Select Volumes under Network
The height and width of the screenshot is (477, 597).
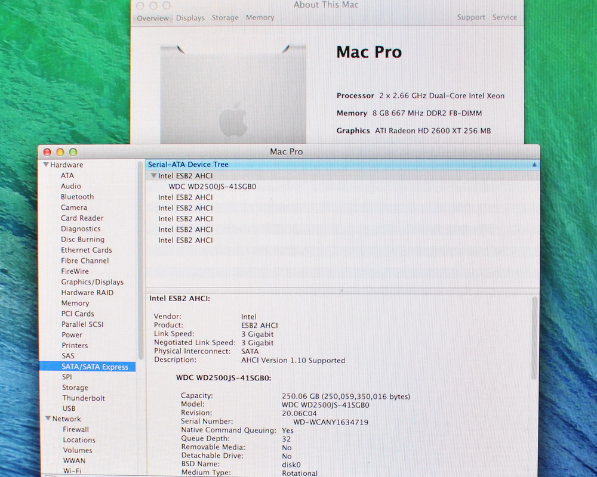pos(78,450)
